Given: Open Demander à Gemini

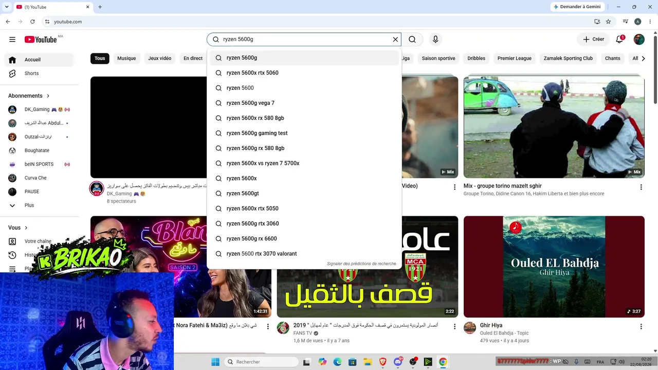Looking at the screenshot, I should point(576,7).
